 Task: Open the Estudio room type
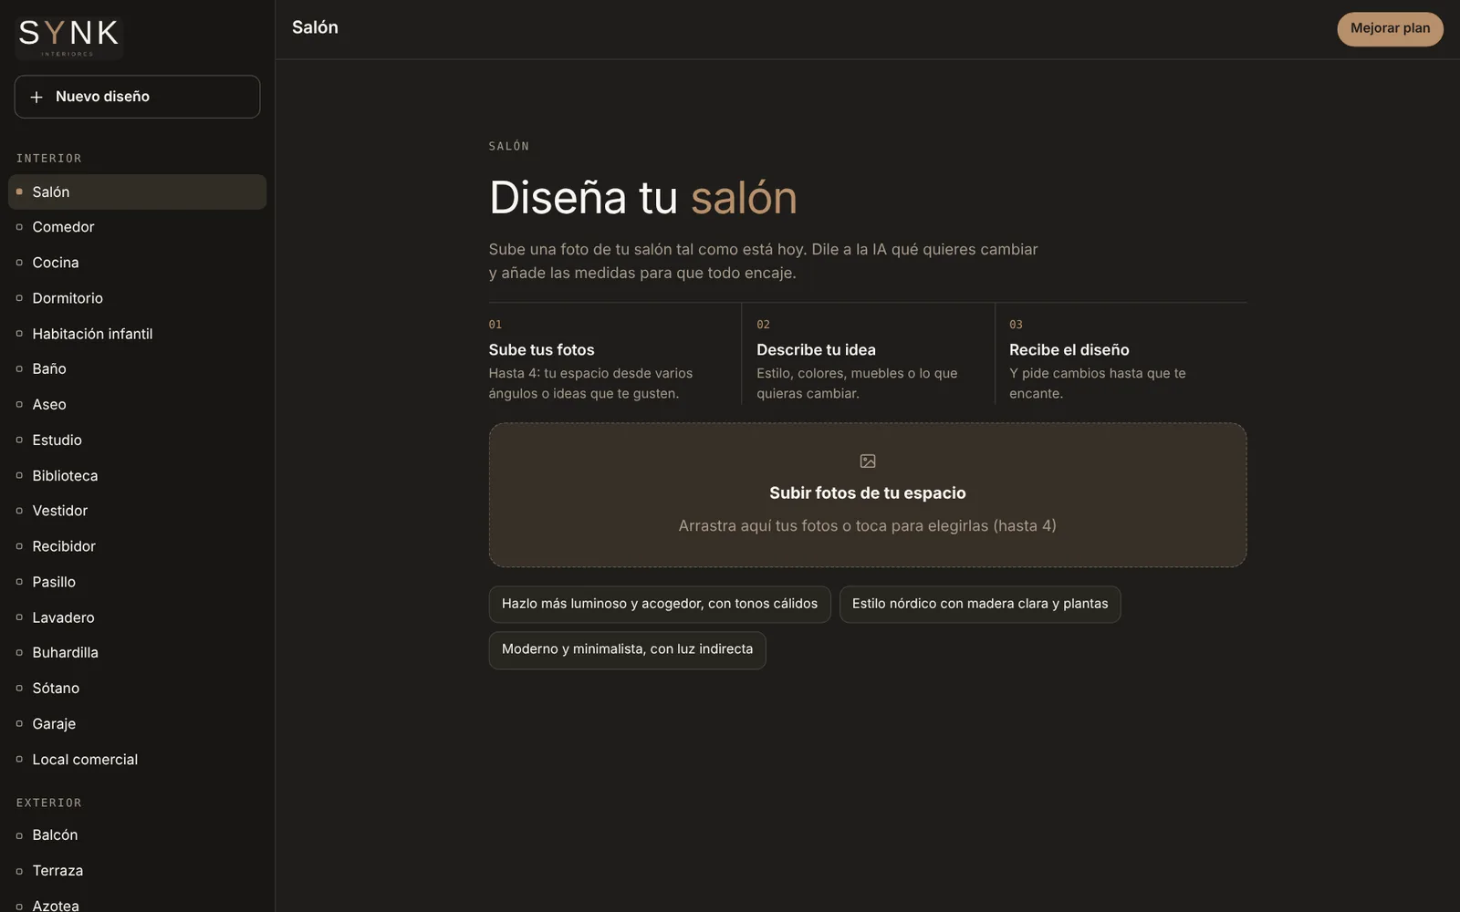(137, 440)
